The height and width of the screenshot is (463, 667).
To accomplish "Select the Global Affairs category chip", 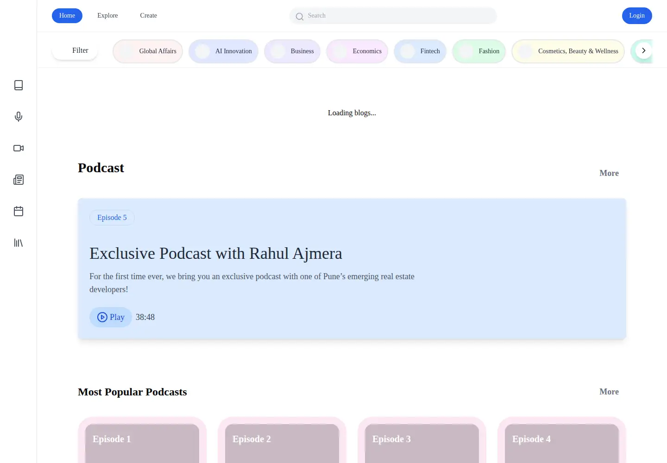I will click(148, 51).
